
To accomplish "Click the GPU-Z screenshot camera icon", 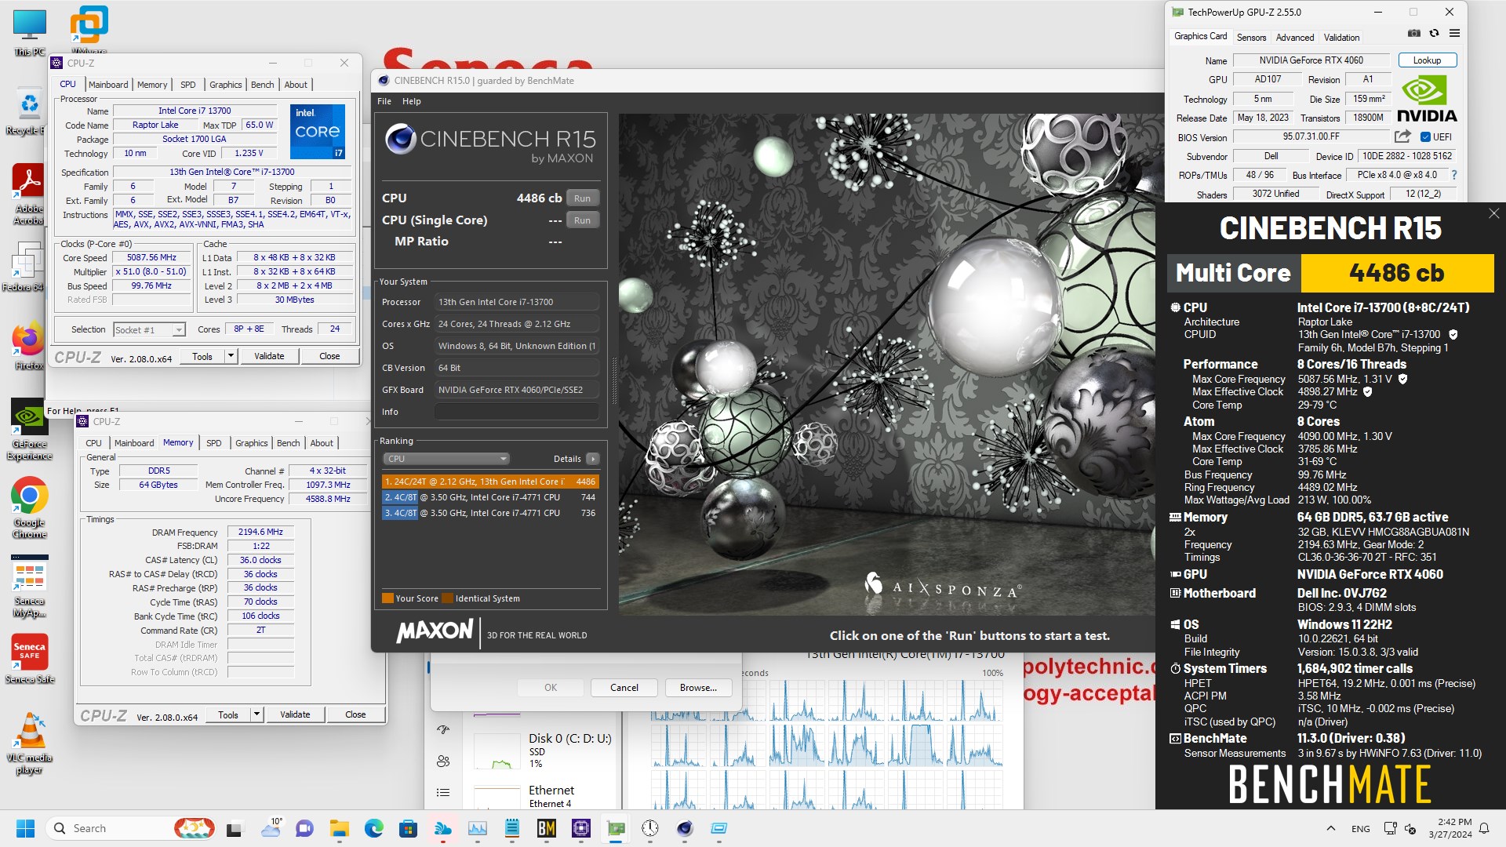I will [1413, 34].
